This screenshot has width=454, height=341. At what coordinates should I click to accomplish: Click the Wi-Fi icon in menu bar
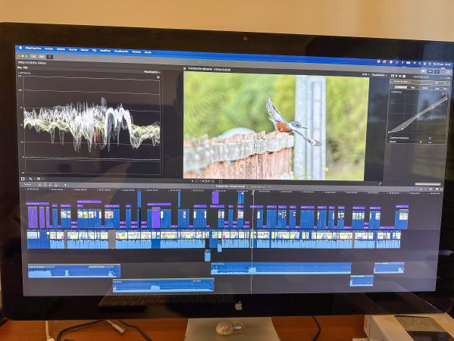[415, 63]
